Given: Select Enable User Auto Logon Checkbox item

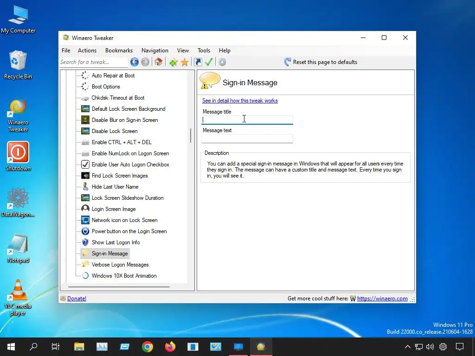Looking at the screenshot, I should point(130,165).
